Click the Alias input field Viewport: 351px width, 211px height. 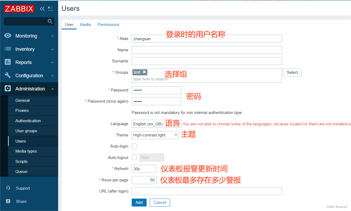point(207,39)
